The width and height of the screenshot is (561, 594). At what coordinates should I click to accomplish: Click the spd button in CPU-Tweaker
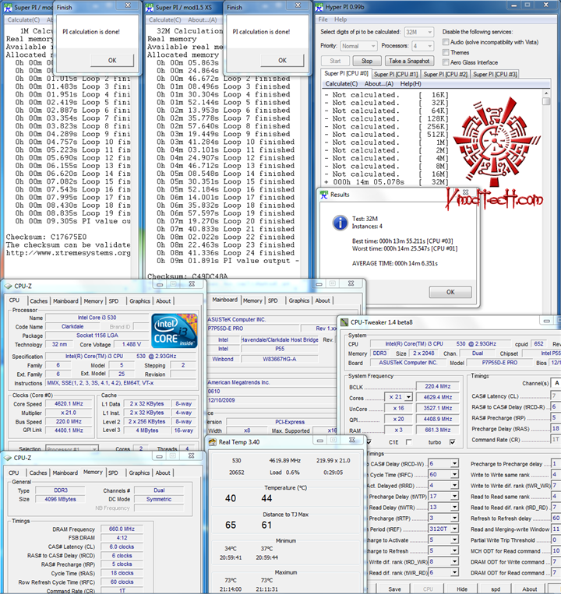point(496,589)
